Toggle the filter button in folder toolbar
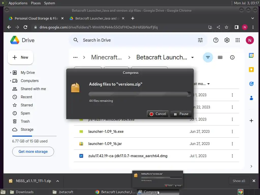This screenshot has height=195, width=260. click(x=208, y=57)
